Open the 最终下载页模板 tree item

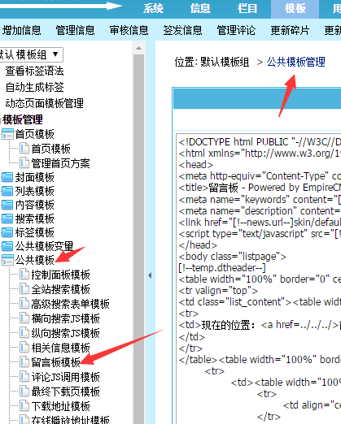point(65,392)
